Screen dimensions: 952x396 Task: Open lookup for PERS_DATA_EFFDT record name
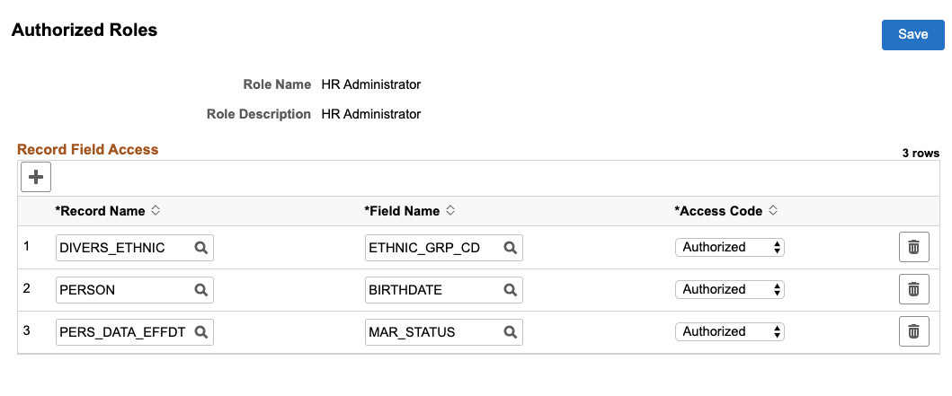(x=201, y=332)
